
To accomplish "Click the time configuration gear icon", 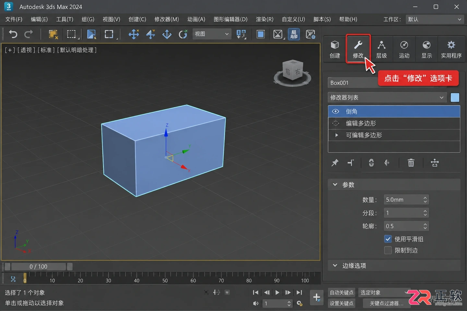I will point(300,304).
